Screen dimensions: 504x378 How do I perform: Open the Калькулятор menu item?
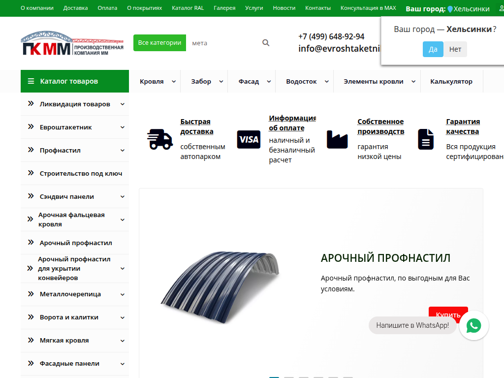click(451, 82)
